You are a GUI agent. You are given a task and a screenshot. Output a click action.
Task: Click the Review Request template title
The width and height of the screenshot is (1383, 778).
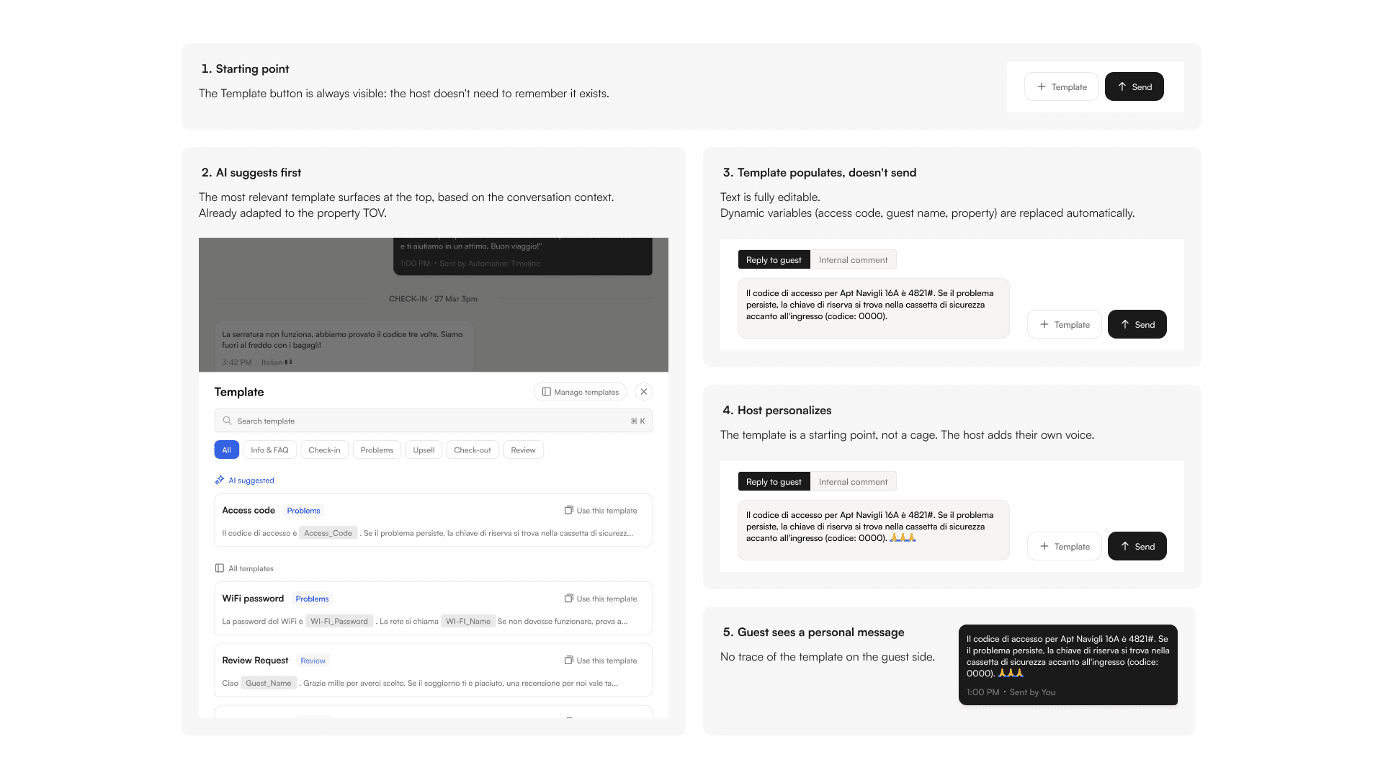255,661
